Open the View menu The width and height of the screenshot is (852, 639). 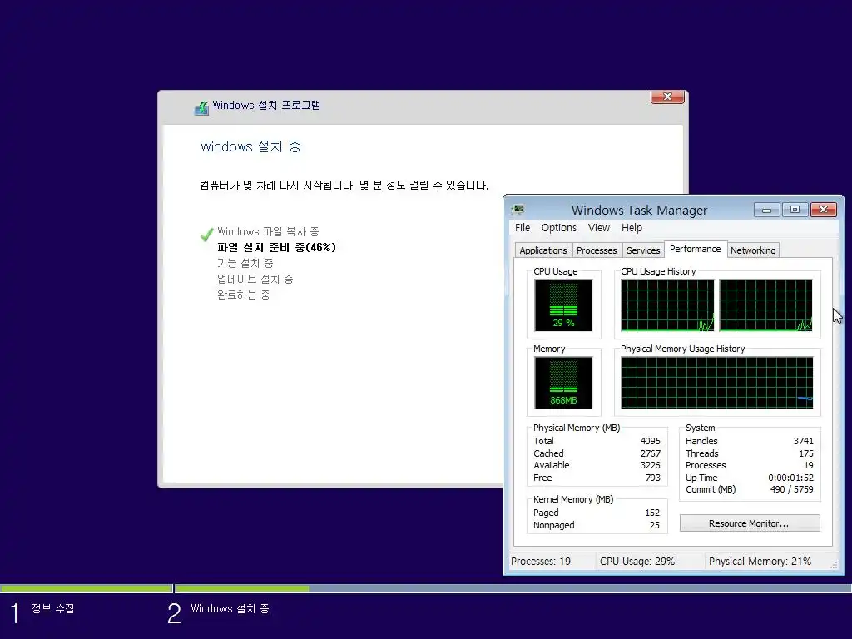pyautogui.click(x=599, y=228)
